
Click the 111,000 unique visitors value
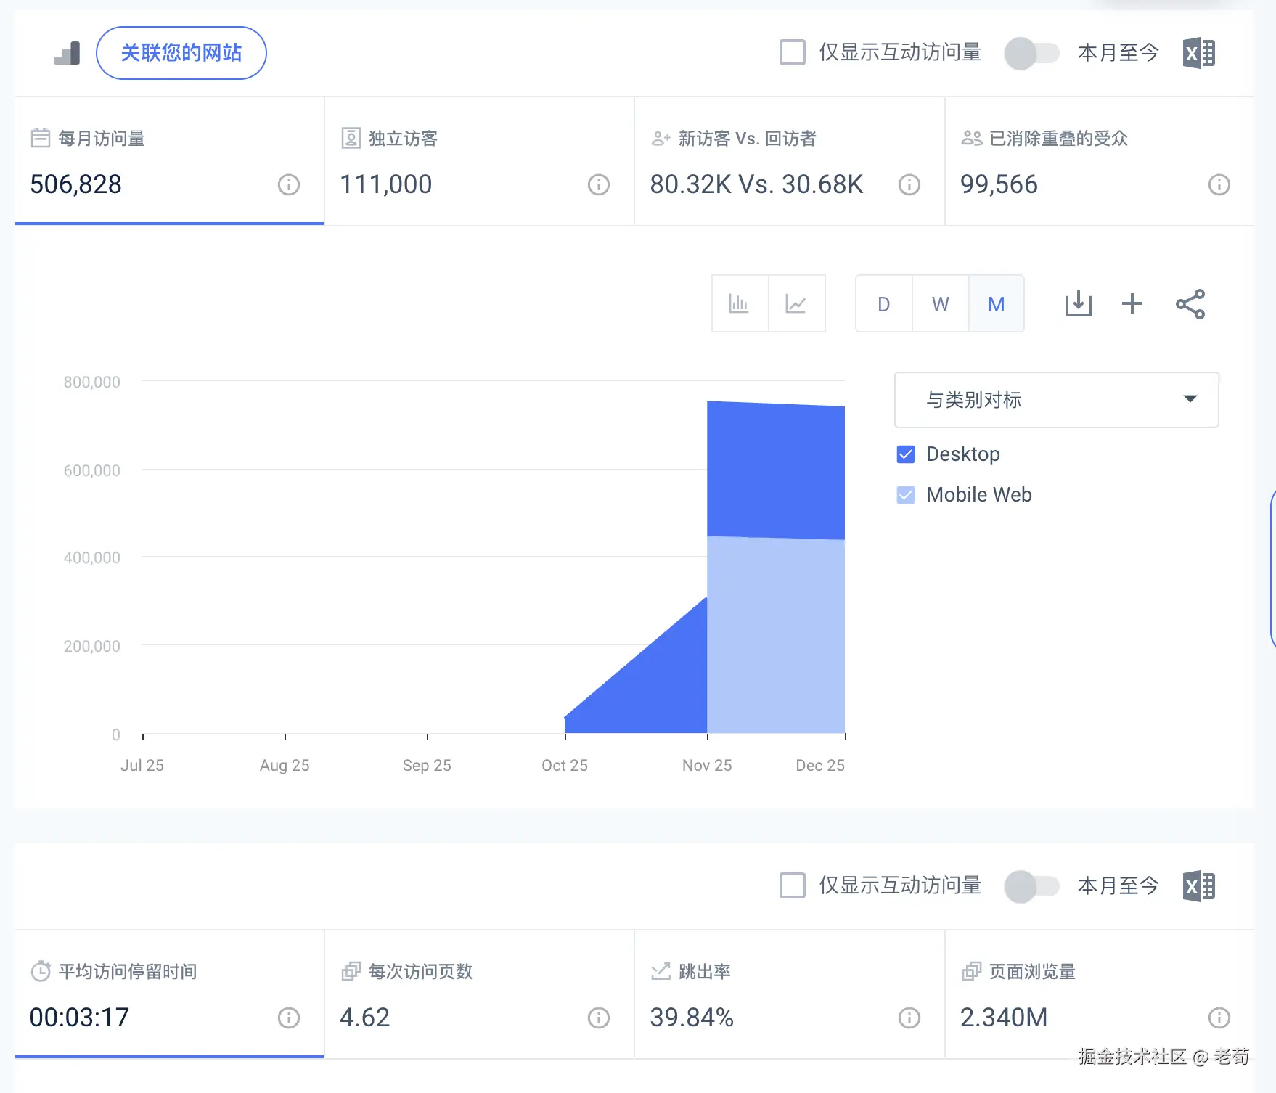(x=386, y=184)
